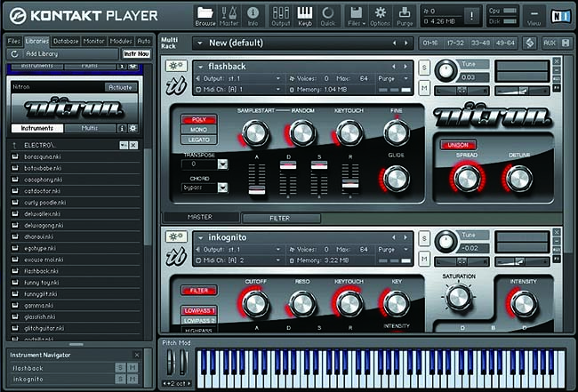The height and width of the screenshot is (392, 578).
Task: Open Nitron library settings gear
Action: (132, 128)
